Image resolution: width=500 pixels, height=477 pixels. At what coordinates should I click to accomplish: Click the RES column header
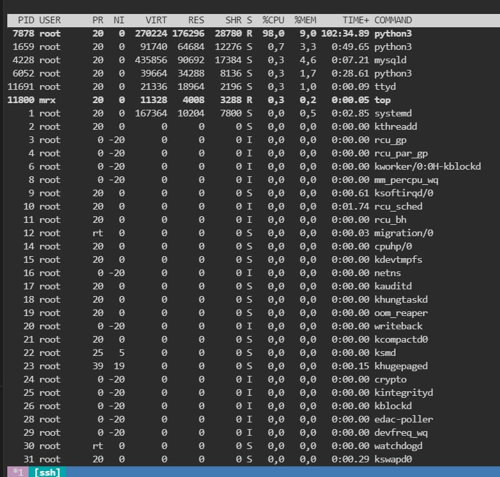pos(196,20)
